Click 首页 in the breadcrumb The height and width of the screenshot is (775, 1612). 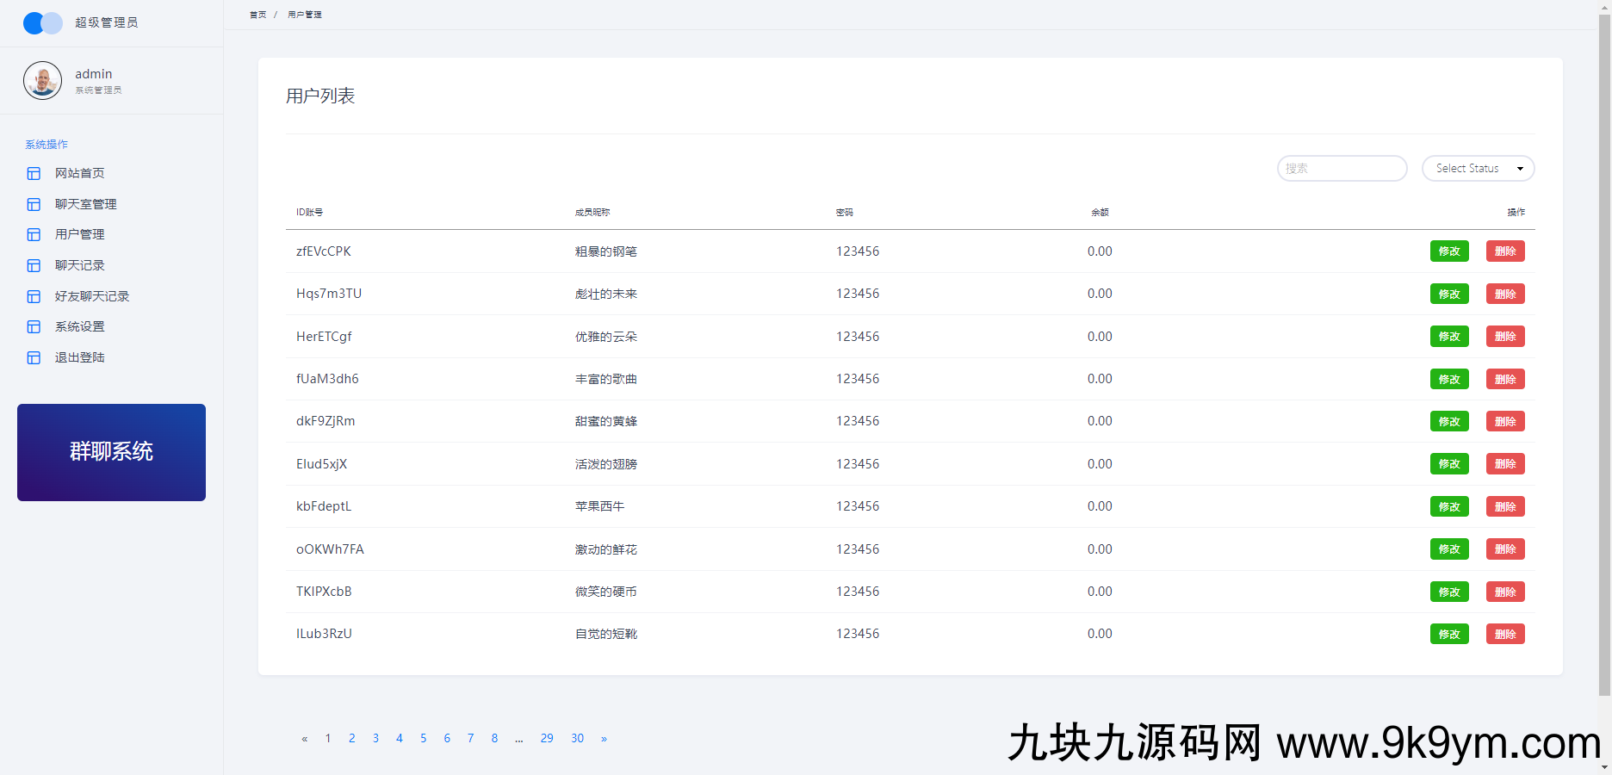(x=257, y=14)
